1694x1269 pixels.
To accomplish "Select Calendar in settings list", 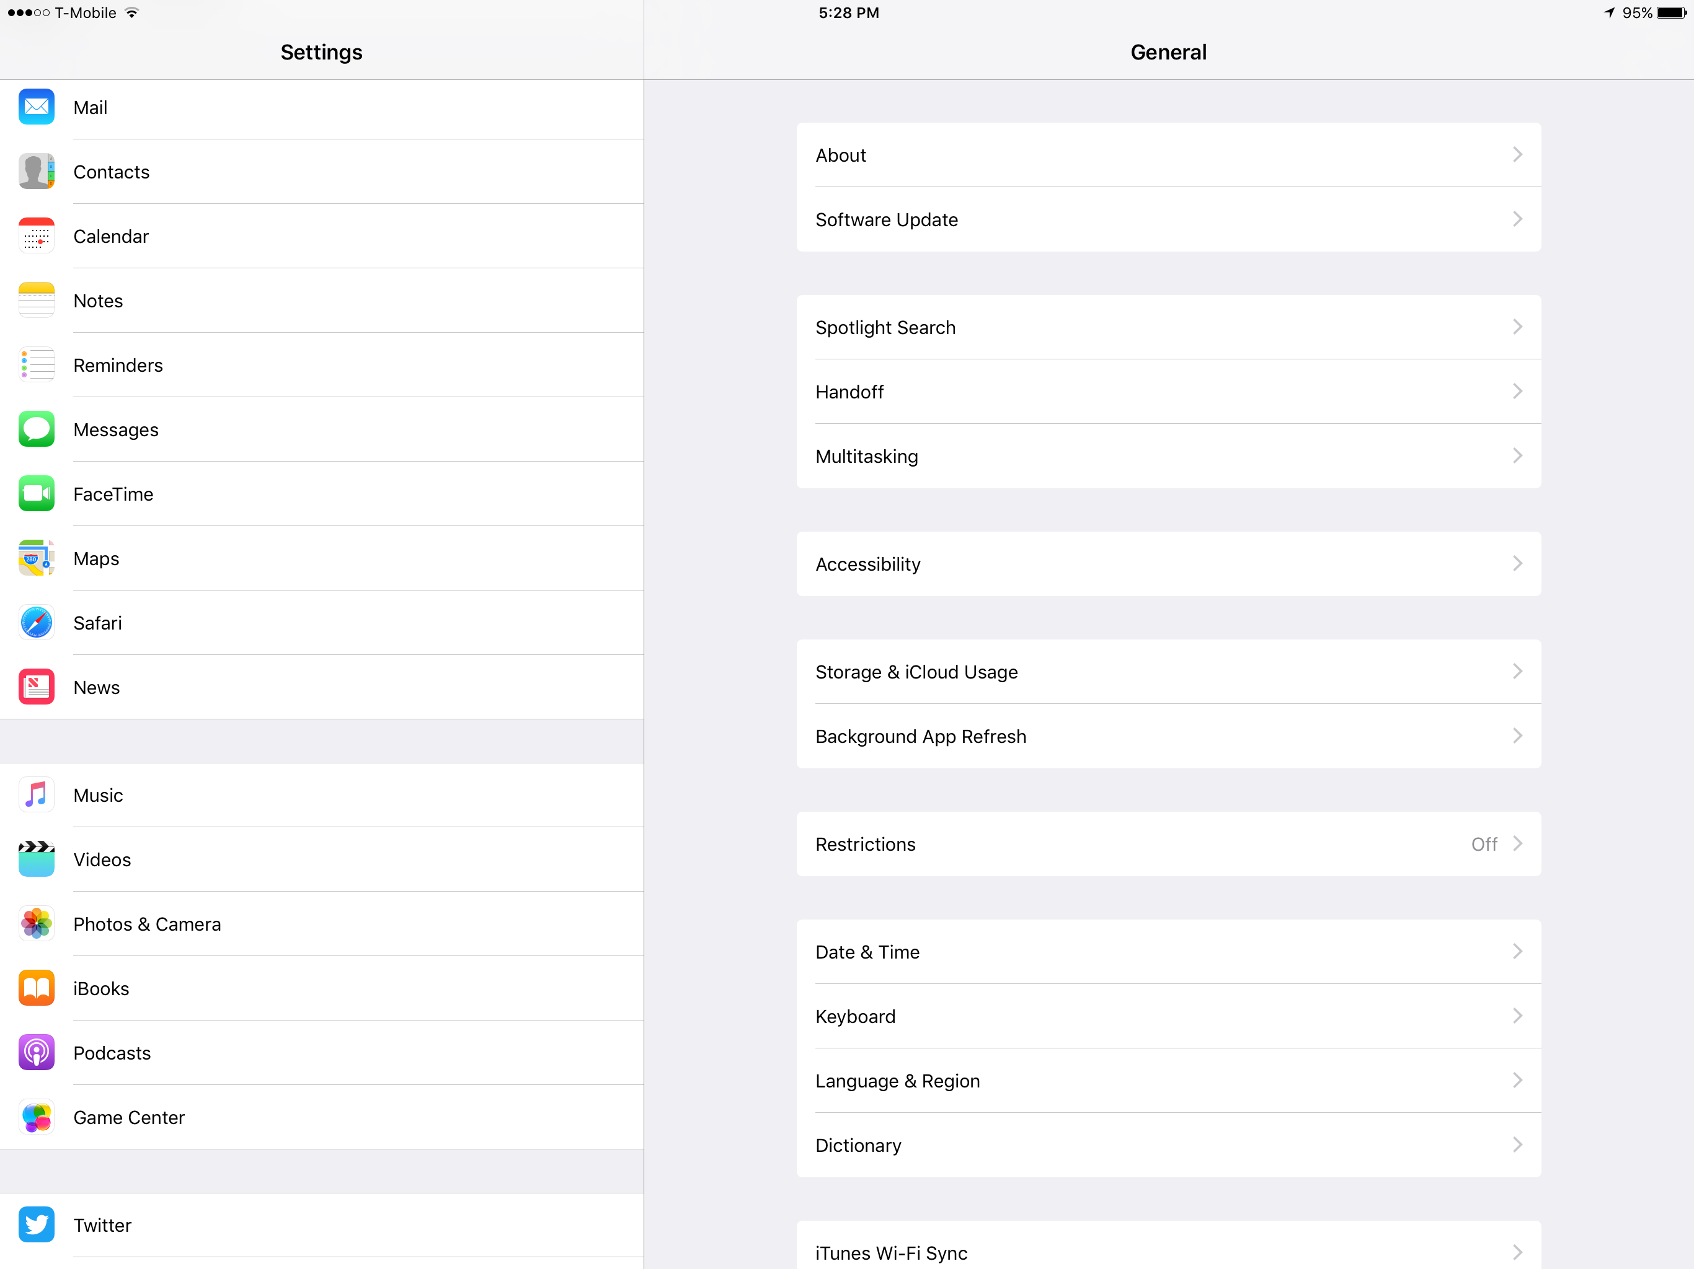I will point(111,237).
